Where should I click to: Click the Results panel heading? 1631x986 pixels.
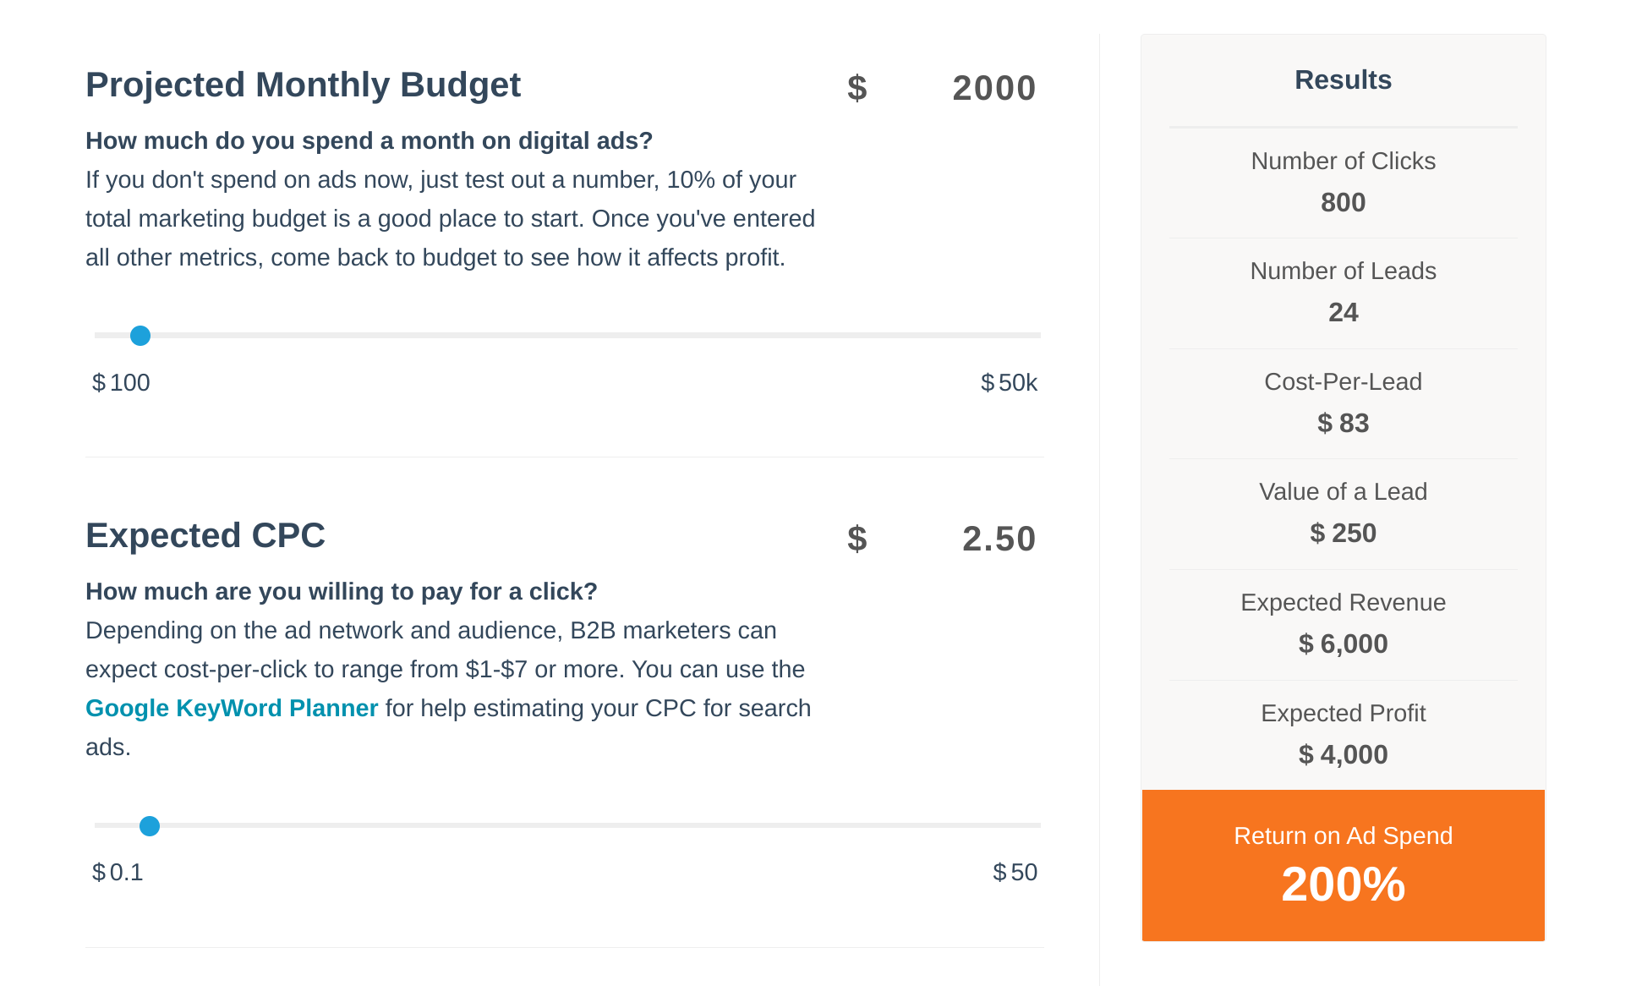1343,79
